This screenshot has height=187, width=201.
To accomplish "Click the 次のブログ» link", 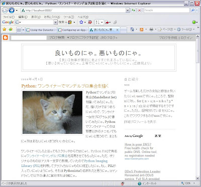I will 109,38.
